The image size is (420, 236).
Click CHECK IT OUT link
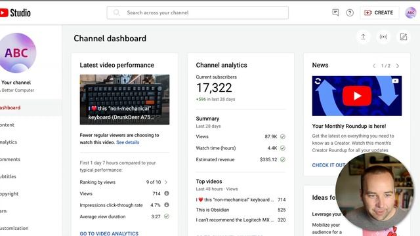coord(329,165)
